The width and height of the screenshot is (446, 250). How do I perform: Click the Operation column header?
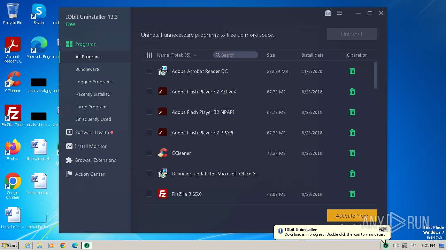(357, 55)
